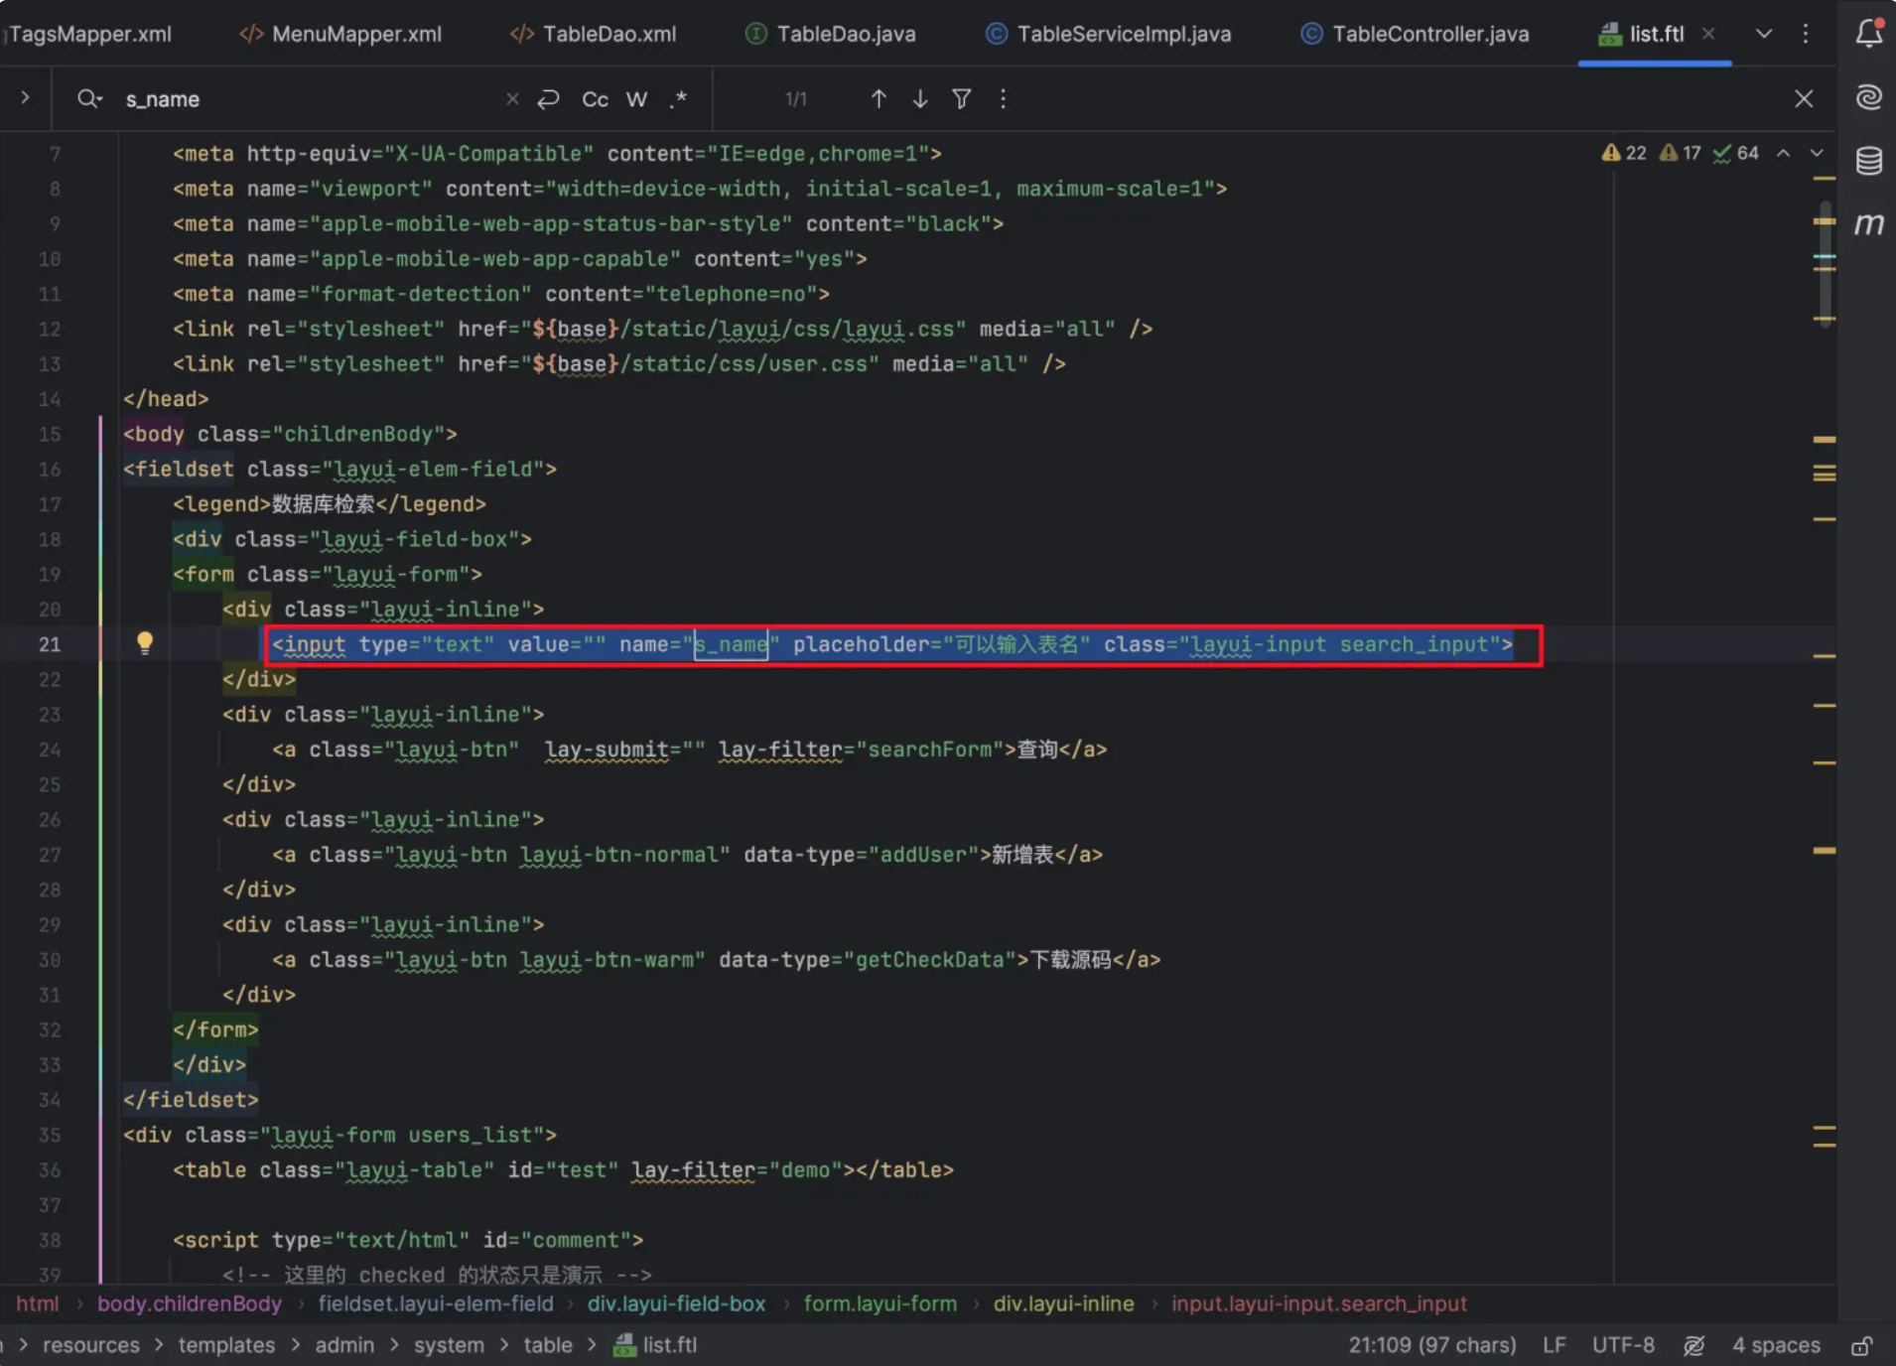Switch to the TableServiceImpl.java tab
Image resolution: width=1896 pixels, height=1366 pixels.
(x=1108, y=34)
